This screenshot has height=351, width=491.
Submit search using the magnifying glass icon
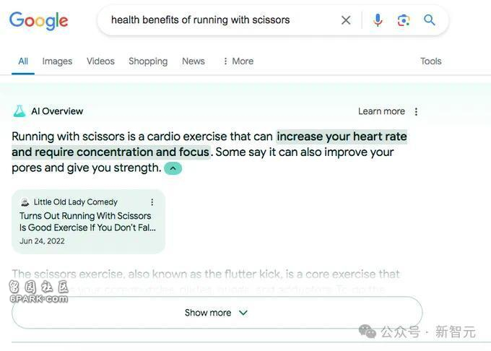(x=430, y=20)
